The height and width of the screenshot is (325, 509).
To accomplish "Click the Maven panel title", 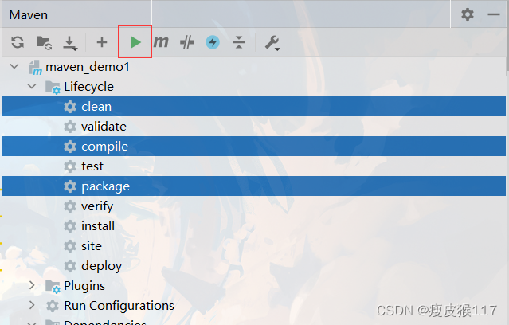I will tap(29, 15).
